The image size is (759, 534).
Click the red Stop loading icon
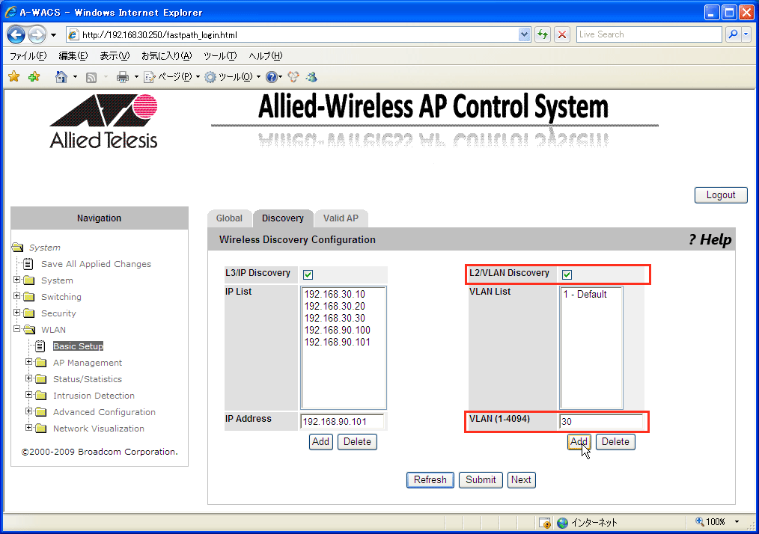click(x=562, y=35)
